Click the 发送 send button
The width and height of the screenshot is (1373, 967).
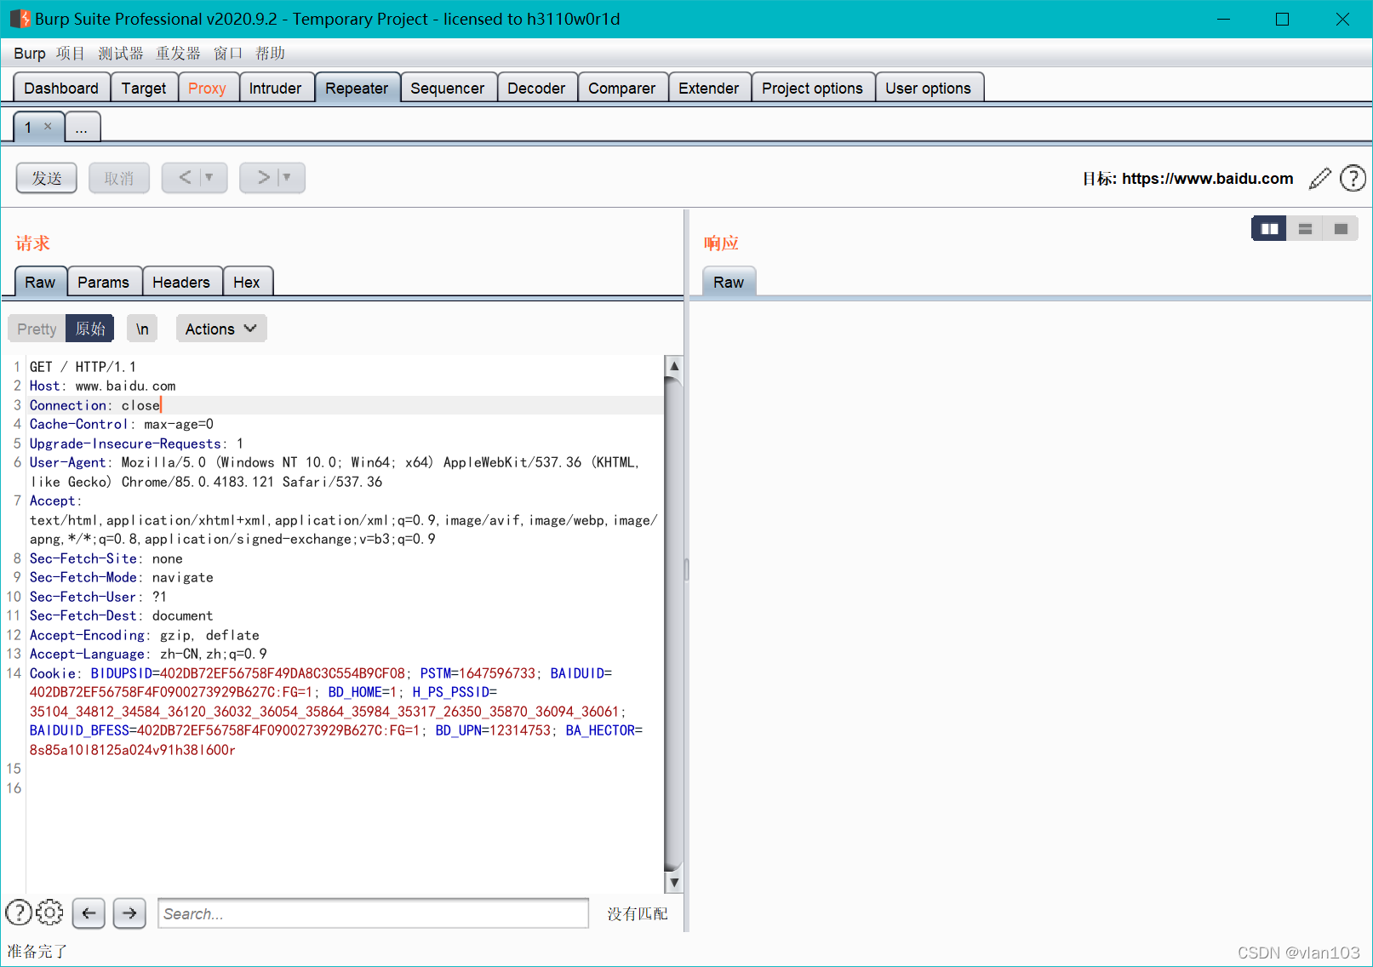[47, 178]
